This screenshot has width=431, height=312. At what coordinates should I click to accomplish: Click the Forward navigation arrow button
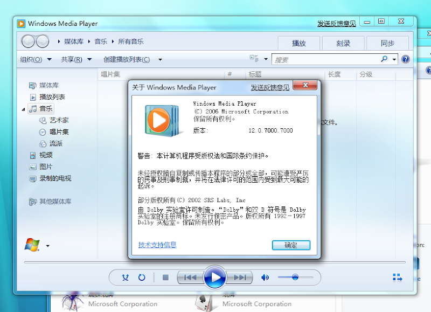(x=43, y=41)
